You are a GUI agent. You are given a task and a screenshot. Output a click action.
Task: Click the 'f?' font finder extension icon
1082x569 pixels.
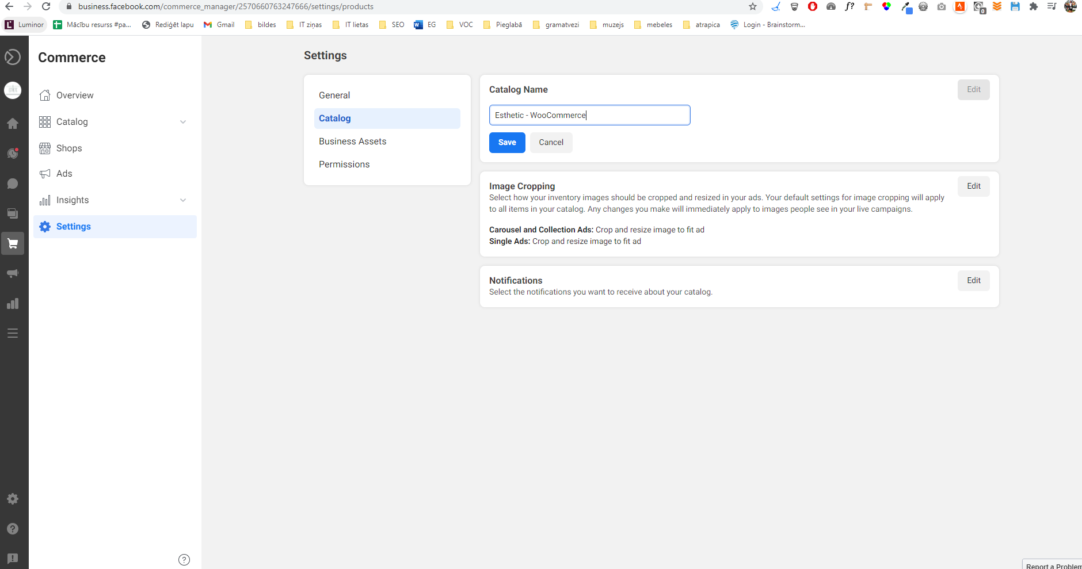click(x=849, y=6)
